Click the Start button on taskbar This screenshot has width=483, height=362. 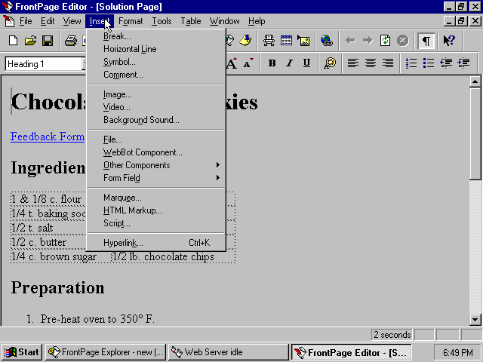click(x=22, y=352)
